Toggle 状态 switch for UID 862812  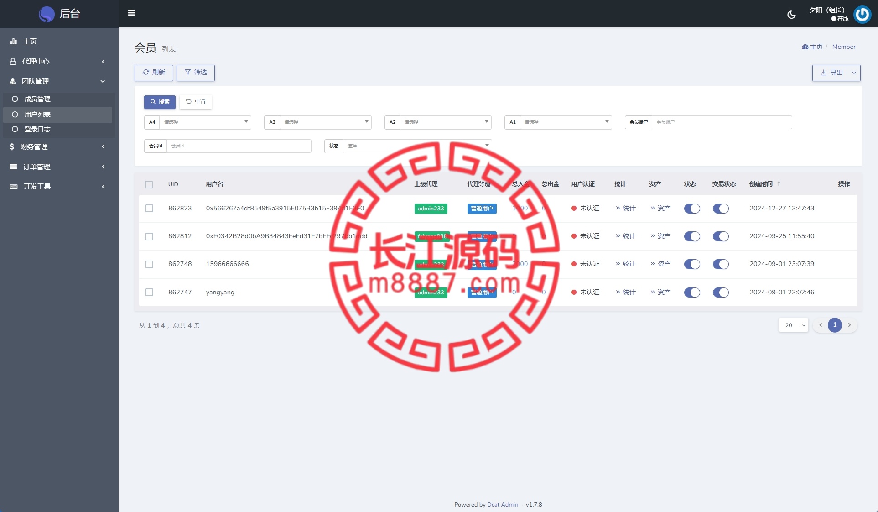pos(692,236)
